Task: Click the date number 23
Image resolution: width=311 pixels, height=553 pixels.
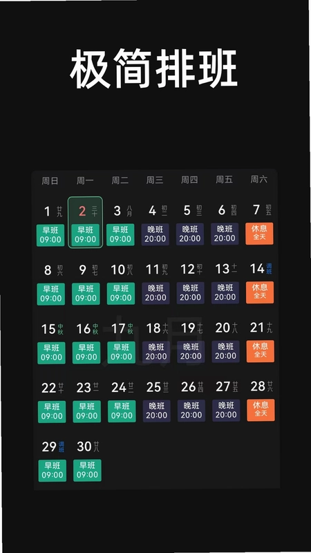Action: pos(84,388)
